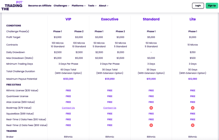Image resolution: width=219 pixels, height=140 pixels.
Task: Click the TRADING section label
Action: [x=12, y=131]
